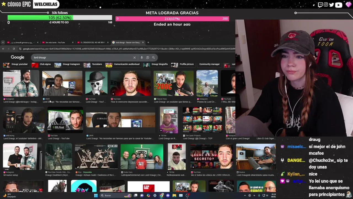353x199 pixels.
Task: Open the Photos app taskbar icon
Action: (181, 195)
